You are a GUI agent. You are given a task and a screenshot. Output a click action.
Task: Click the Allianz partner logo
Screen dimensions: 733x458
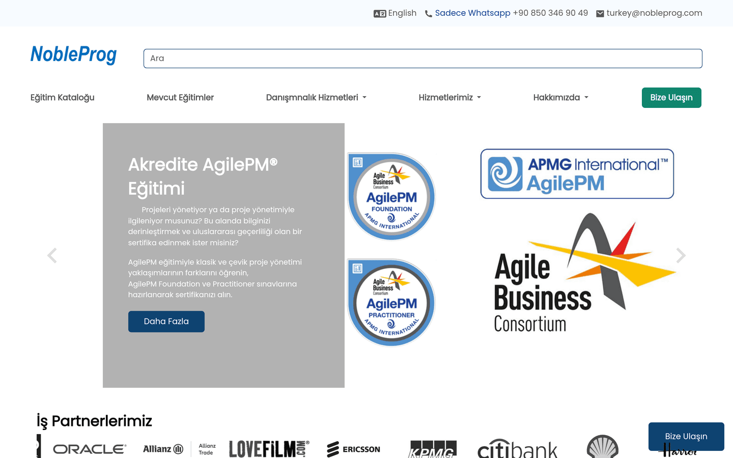coord(163,449)
